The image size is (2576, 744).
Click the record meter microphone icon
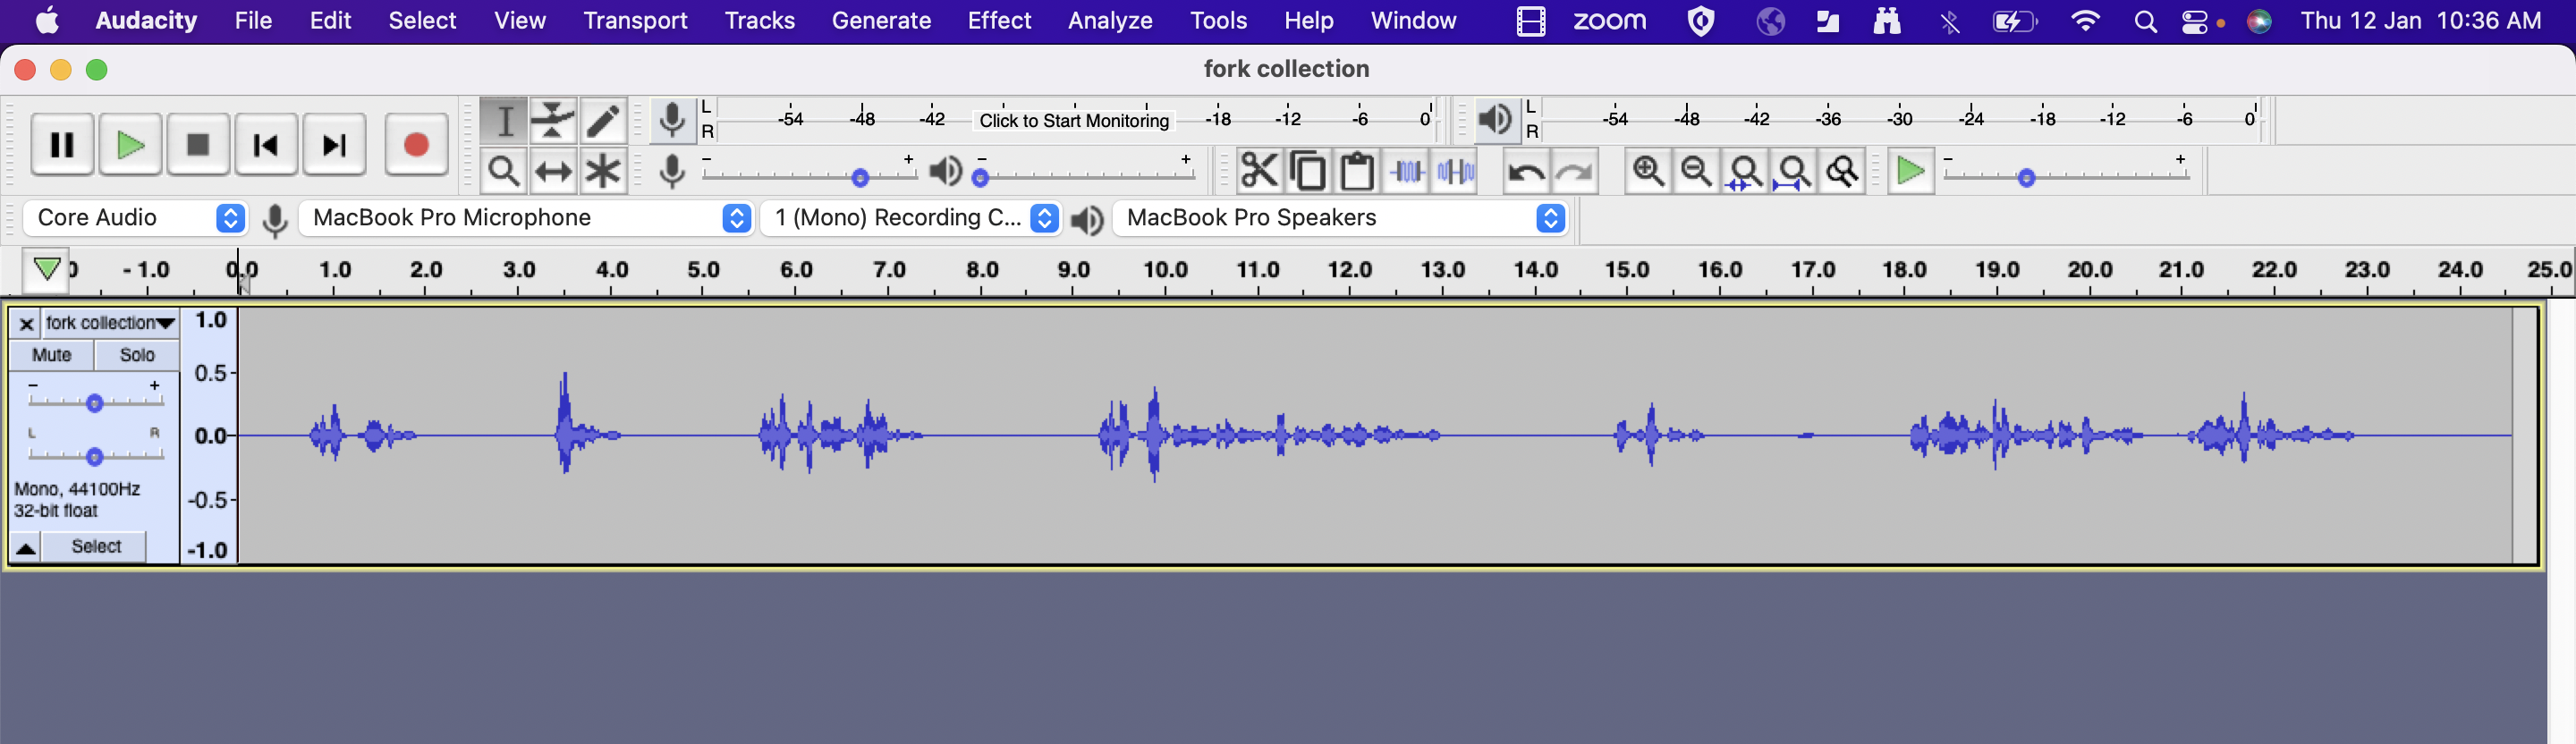pos(673,120)
